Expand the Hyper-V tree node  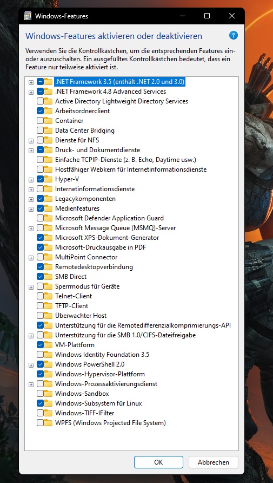31,180
